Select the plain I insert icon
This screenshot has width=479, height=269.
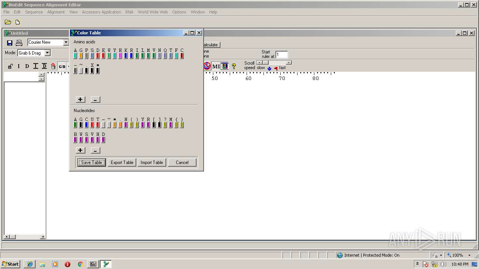(19, 67)
